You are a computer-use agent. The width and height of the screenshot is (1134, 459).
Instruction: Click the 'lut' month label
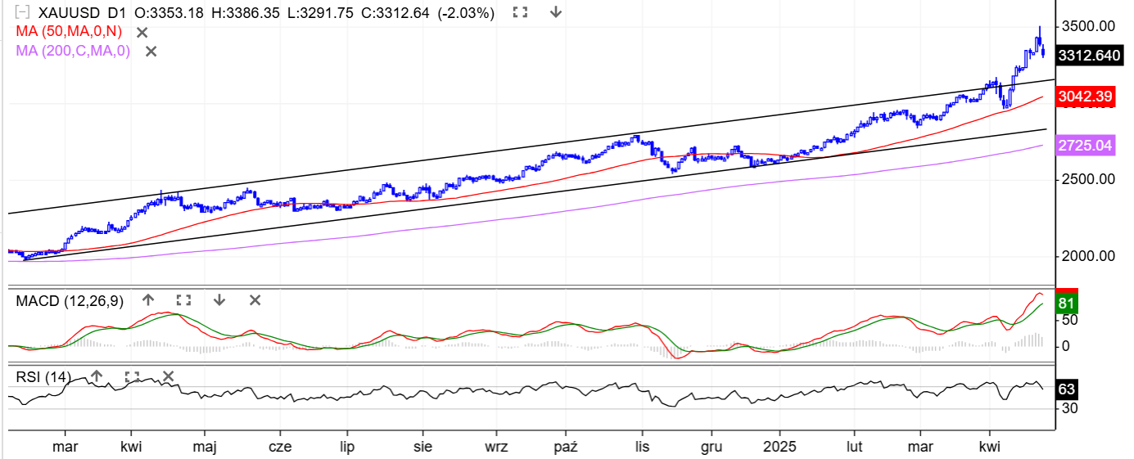[855, 447]
